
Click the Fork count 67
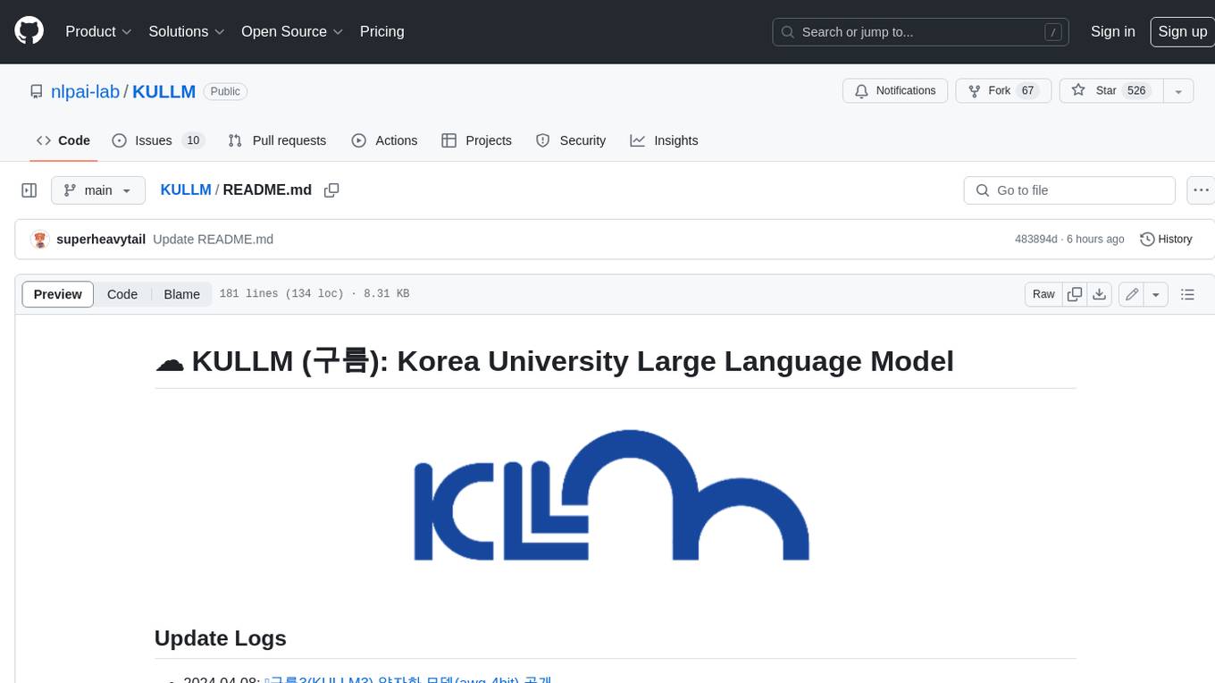[x=1027, y=91]
